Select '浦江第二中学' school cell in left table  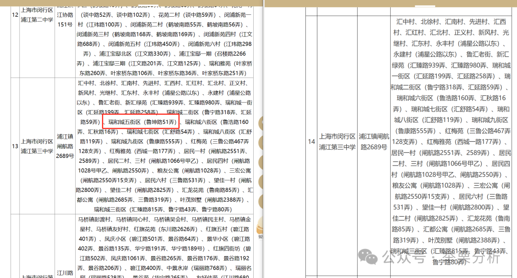[37, 20]
